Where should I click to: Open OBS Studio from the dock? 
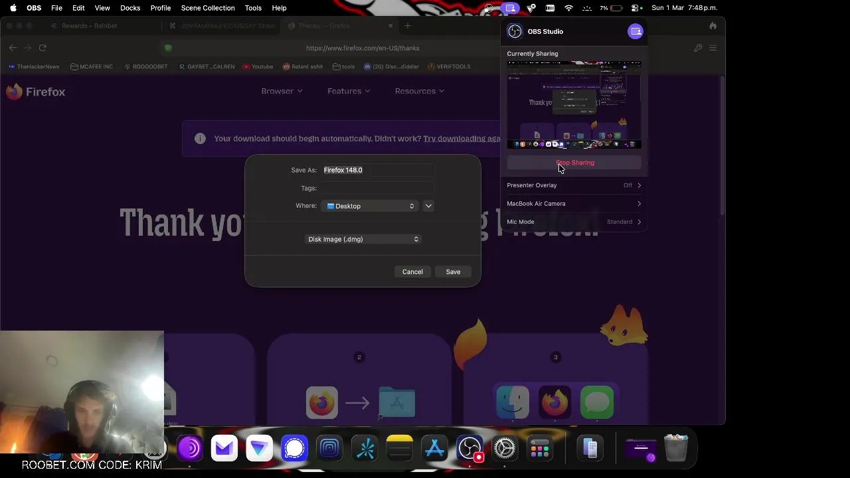(x=469, y=449)
